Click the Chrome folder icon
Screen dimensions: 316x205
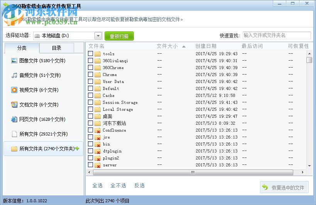coord(98,75)
